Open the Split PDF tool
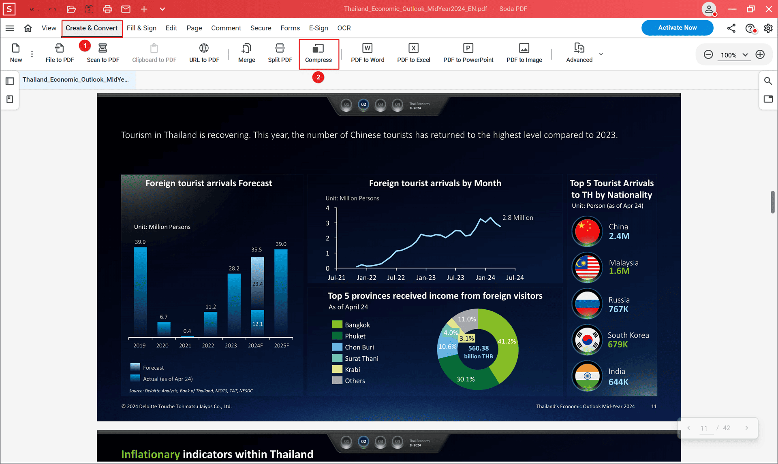 tap(280, 53)
